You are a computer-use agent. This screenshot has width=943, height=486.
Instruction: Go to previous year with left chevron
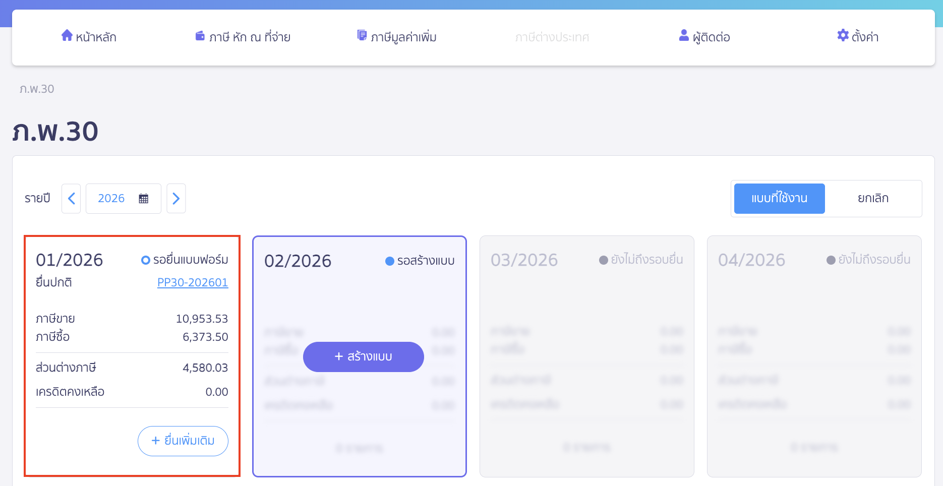pos(71,199)
